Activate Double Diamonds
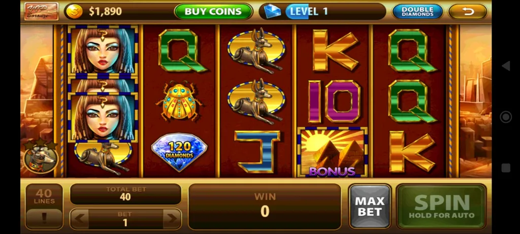Viewport: 520px width, 234px height. (417, 11)
